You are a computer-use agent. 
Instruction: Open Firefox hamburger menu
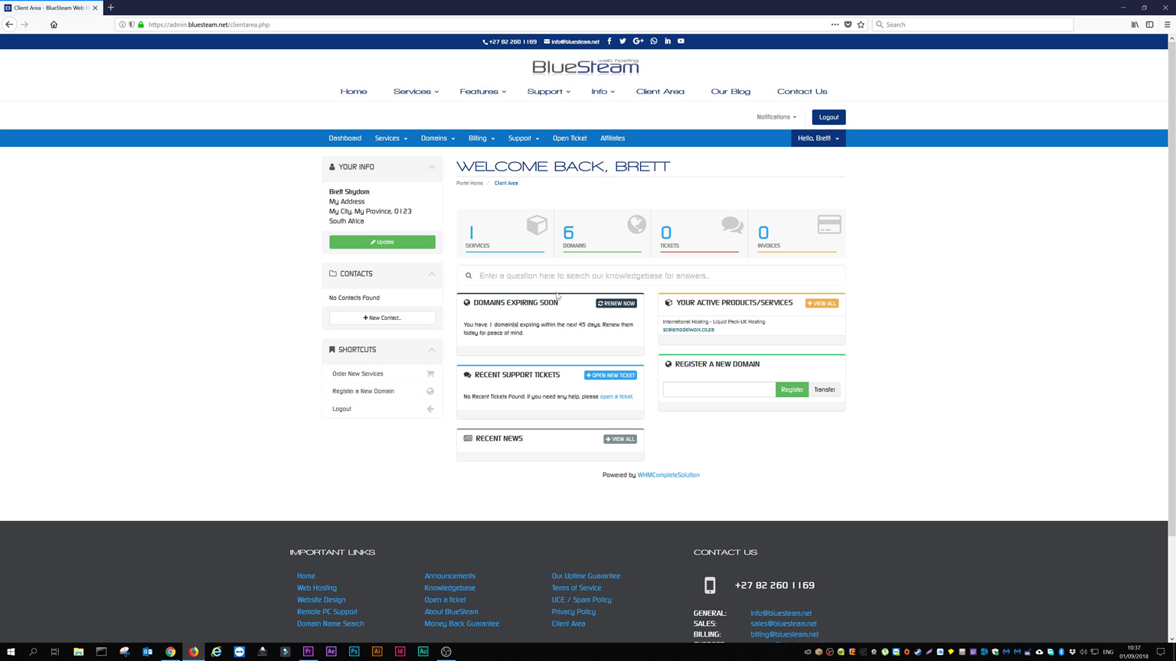pyautogui.click(x=1167, y=24)
